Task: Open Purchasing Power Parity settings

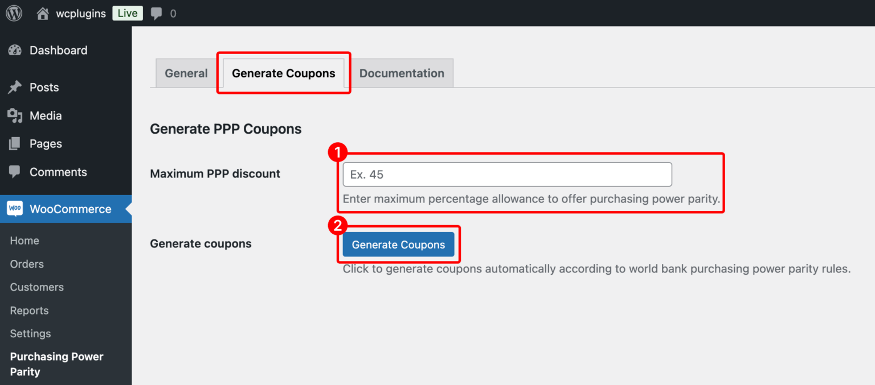Action: click(x=56, y=363)
